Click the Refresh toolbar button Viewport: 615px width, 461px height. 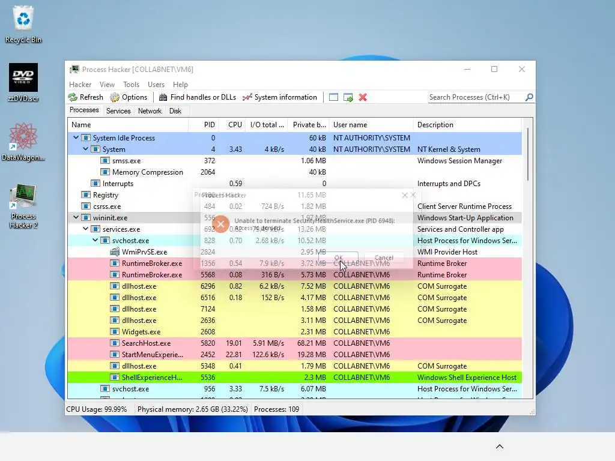pyautogui.click(x=86, y=97)
